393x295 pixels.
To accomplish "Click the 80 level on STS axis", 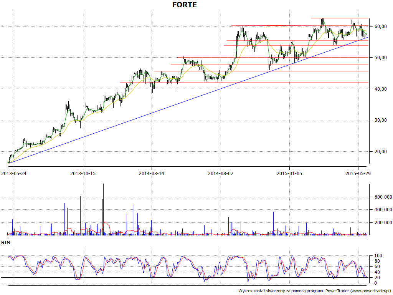I will (377, 261).
